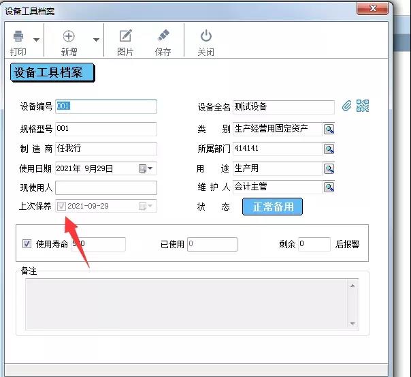
Task: Click the 关闭 power icon
Action: coord(206,35)
